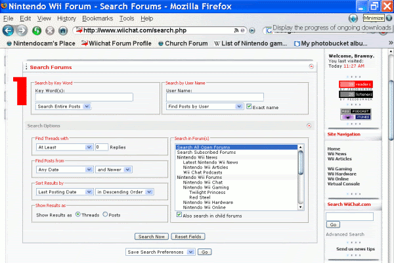Image resolution: width=394 pixels, height=263 pixels.
Task: Open the browser Home icon
Action: click(x=63, y=31)
